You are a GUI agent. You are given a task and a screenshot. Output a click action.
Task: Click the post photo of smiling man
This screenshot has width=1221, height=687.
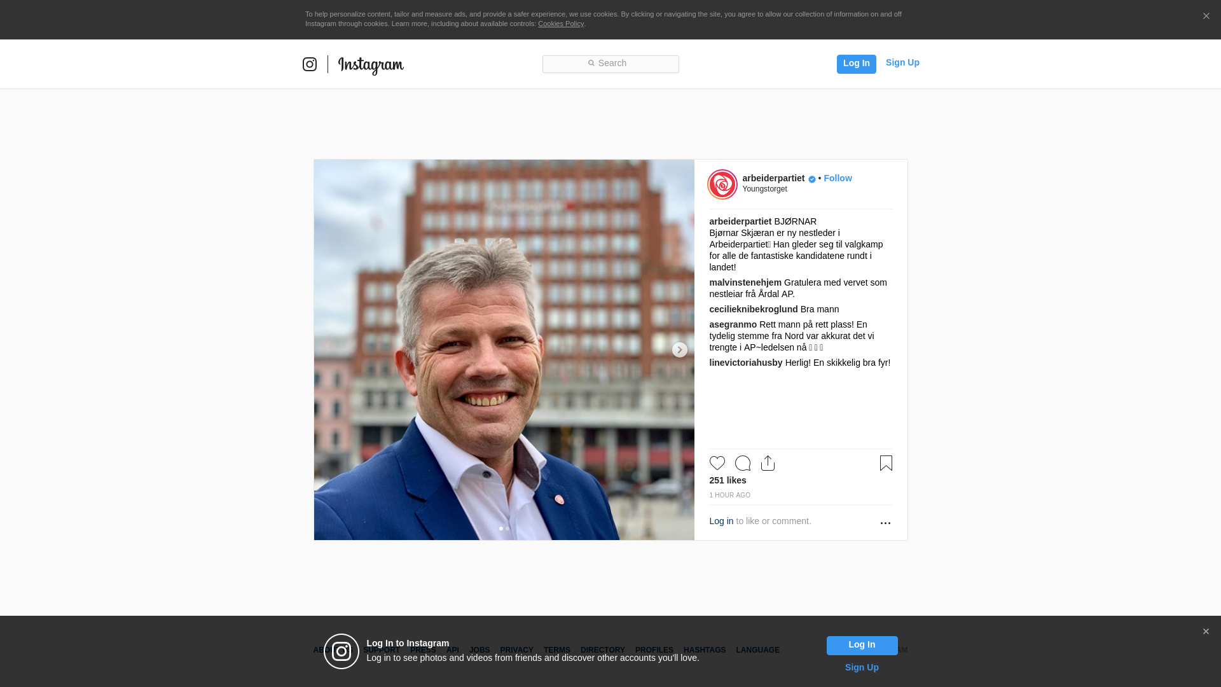tap(504, 350)
